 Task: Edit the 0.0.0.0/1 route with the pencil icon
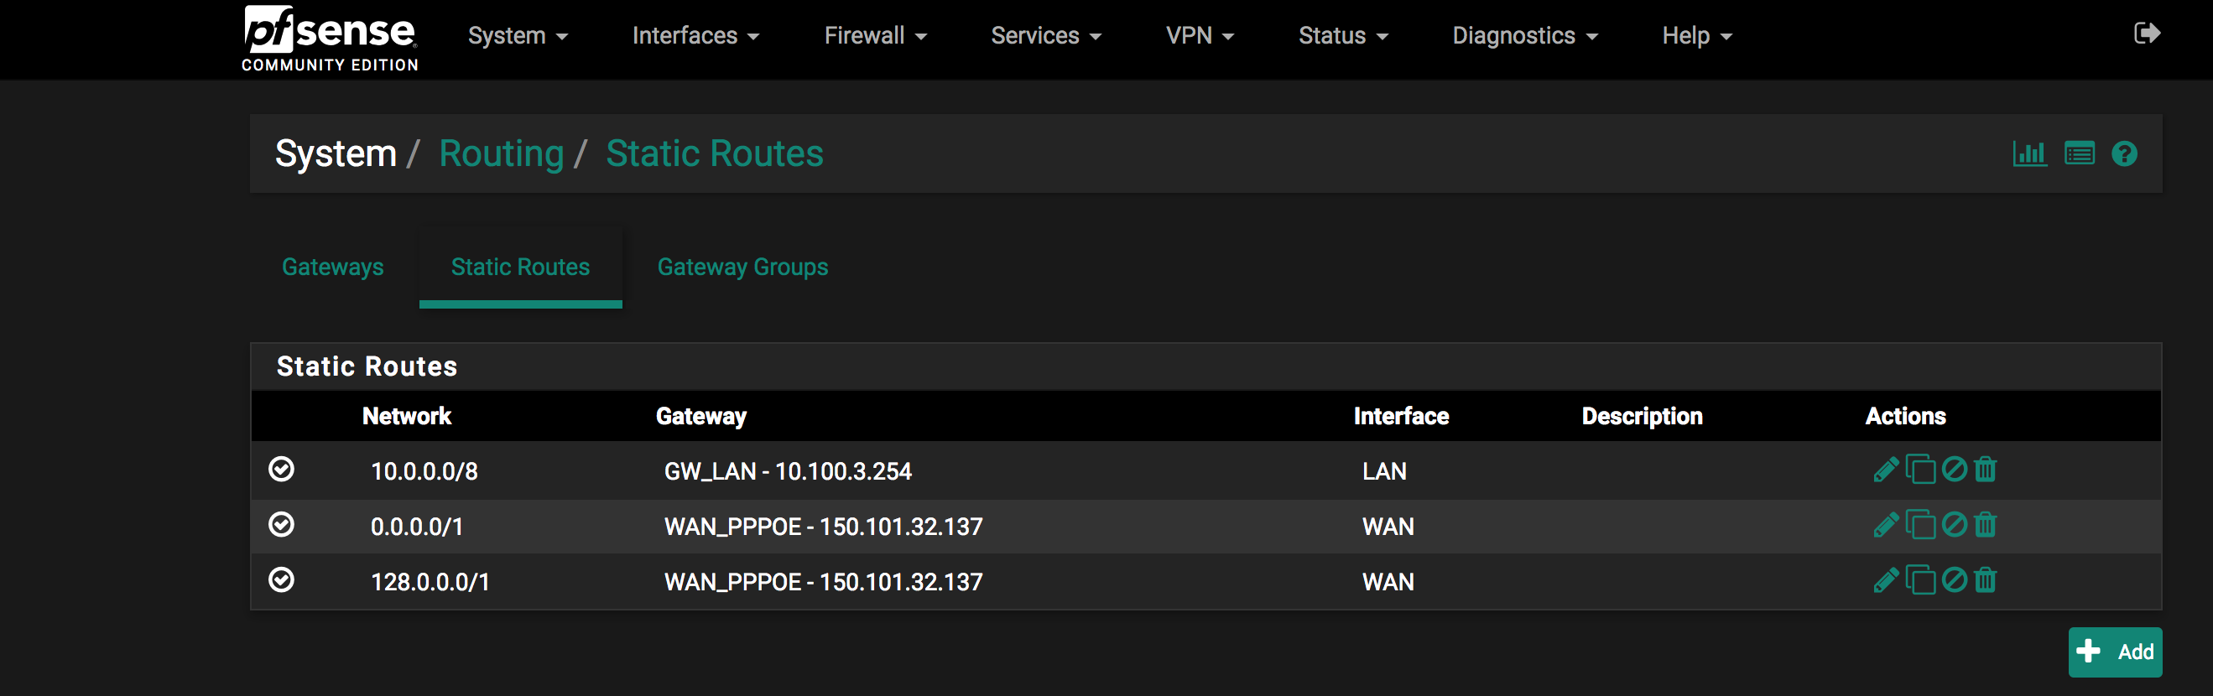coord(1886,525)
